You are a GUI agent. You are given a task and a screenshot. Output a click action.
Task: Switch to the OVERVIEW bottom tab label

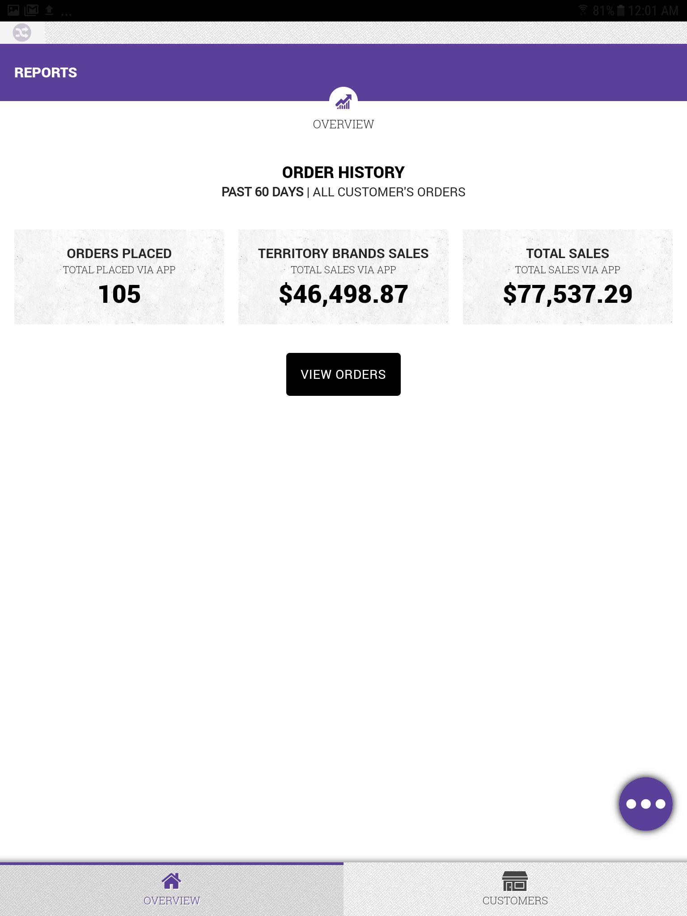pos(171,900)
